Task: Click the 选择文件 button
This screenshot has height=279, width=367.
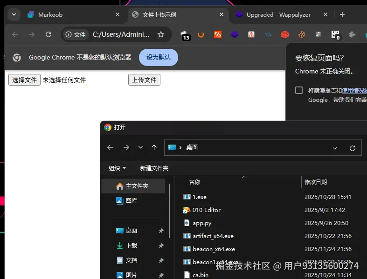Action: (24, 80)
